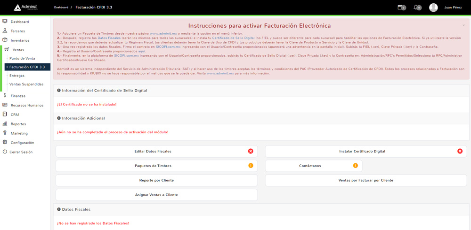Select Ventas Suspendidas in sidebar
Screen dimensions: 471x230
pyautogui.click(x=26, y=84)
